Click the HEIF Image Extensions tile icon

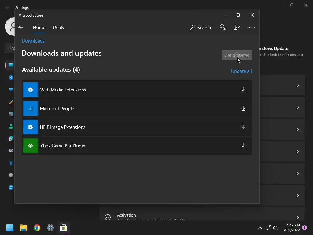coord(31,127)
